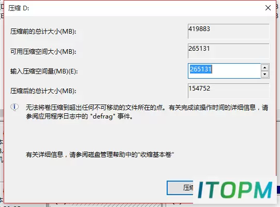This screenshot has width=280, height=207.
Task: Decrease shrink amount with down arrow
Action: tap(264, 74)
